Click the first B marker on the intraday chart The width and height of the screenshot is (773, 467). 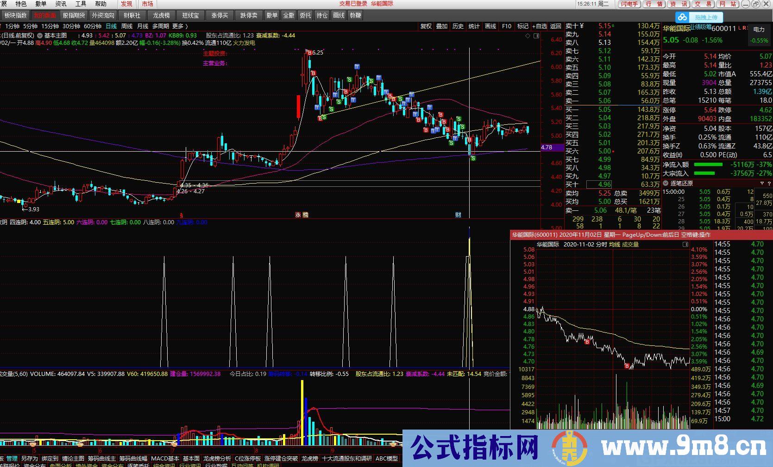point(587,342)
